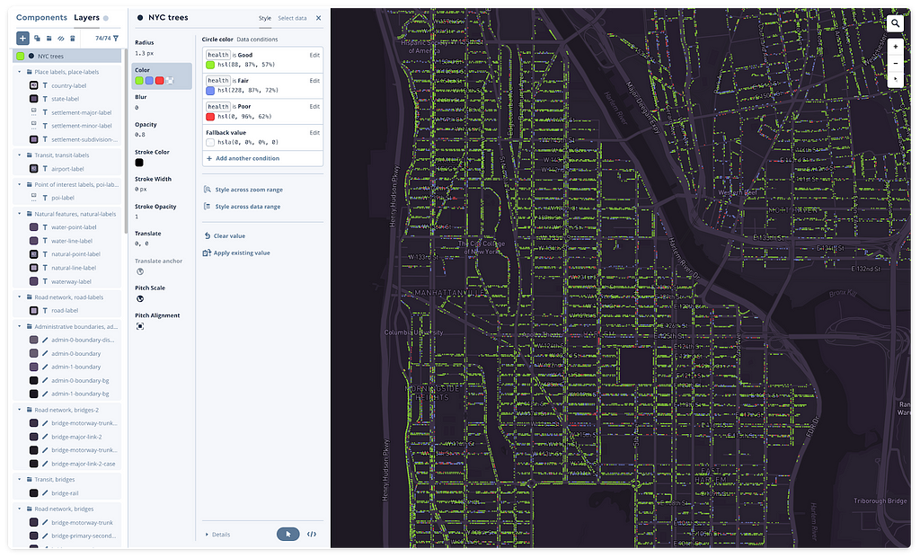Close the NYC trees layer panel
The height and width of the screenshot is (558, 920).
[319, 18]
